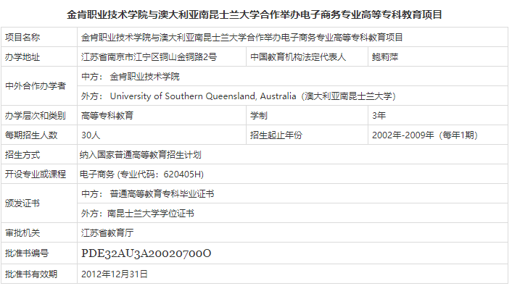The image size is (512, 286).
Task: Click the project name value in the 项目名称 row
Action: [242, 38]
